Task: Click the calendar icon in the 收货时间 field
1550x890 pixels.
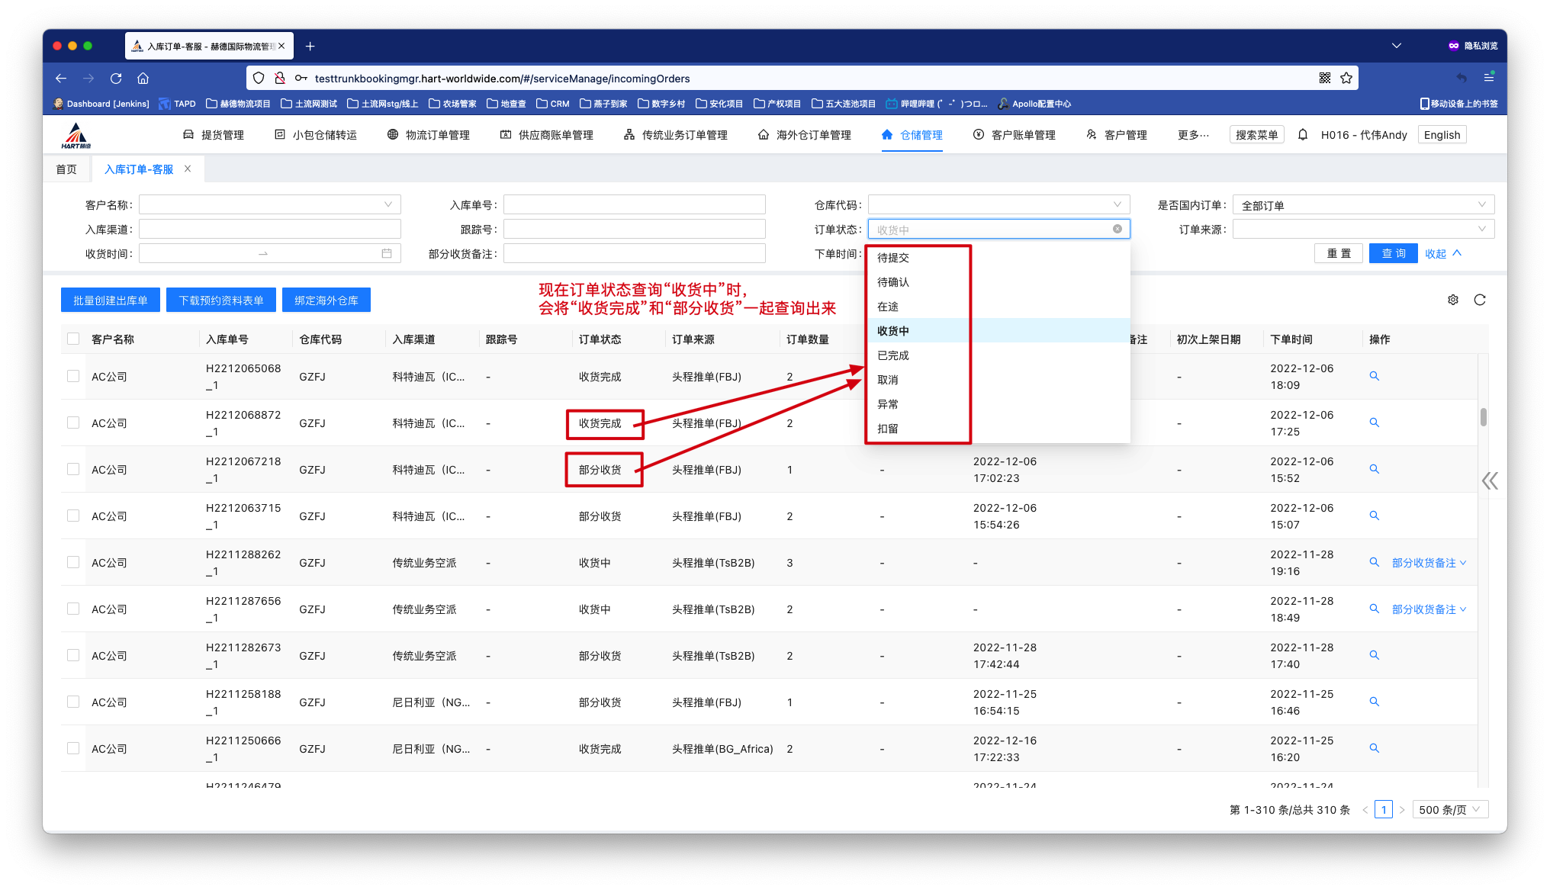Action: [x=387, y=253]
